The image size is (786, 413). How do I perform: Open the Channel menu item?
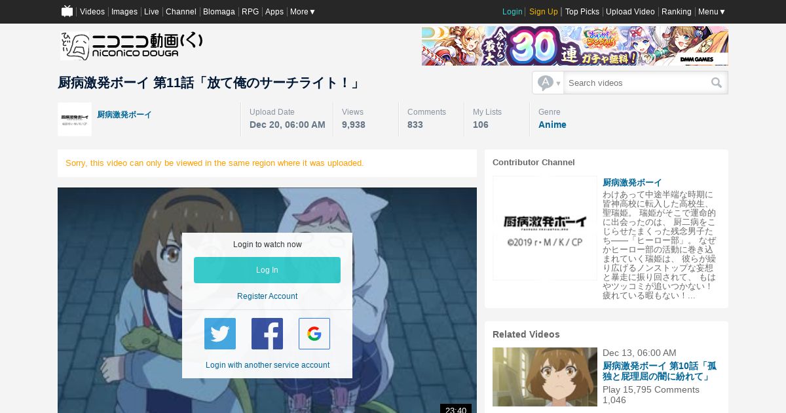181,12
